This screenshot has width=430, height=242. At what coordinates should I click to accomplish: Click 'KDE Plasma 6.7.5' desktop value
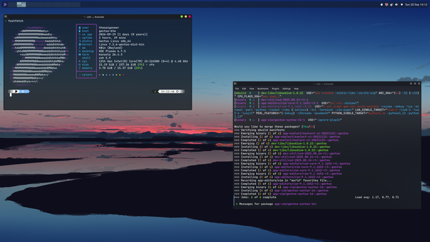(x=112, y=51)
